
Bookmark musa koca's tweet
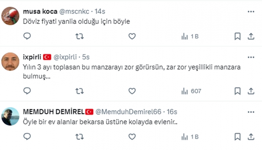pyautogui.click(x=237, y=36)
